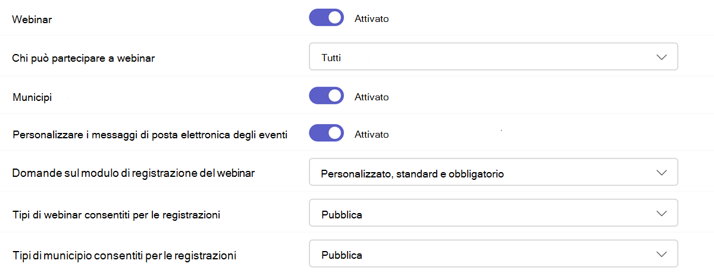Open the 'Chi può partecipare a webinar' dropdown

click(x=493, y=57)
